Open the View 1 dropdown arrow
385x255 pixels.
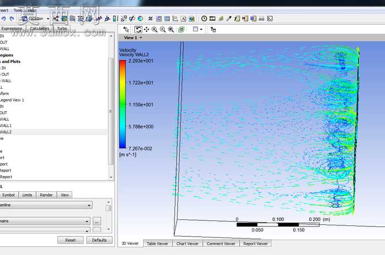141,38
